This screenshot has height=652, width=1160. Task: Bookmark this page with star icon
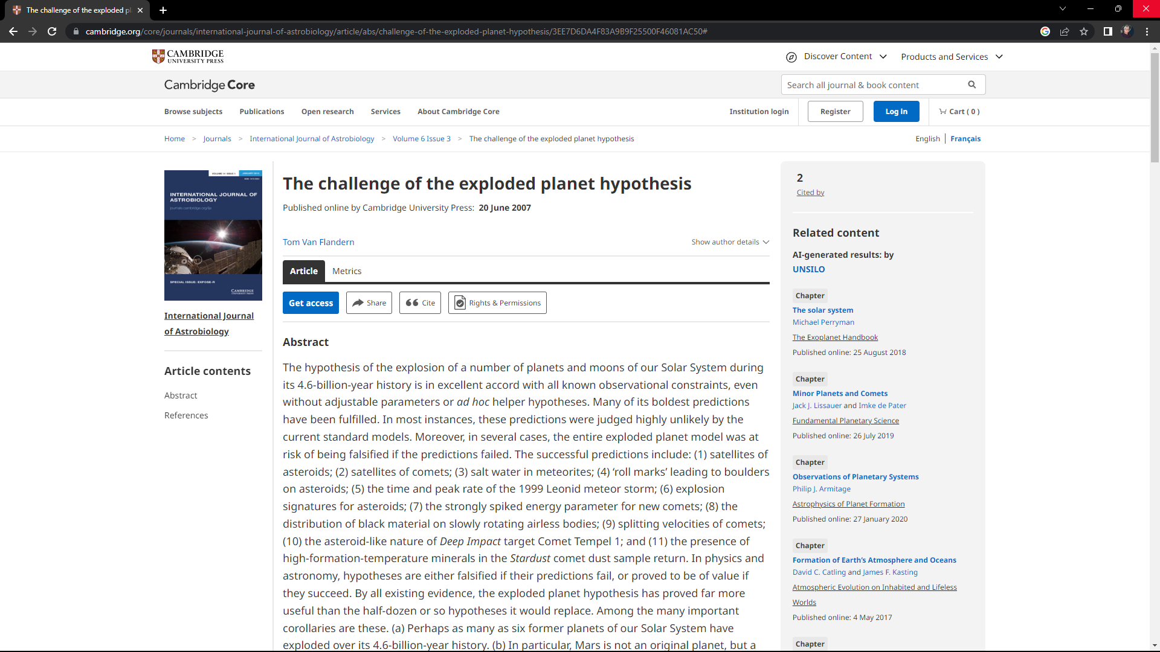tap(1084, 31)
